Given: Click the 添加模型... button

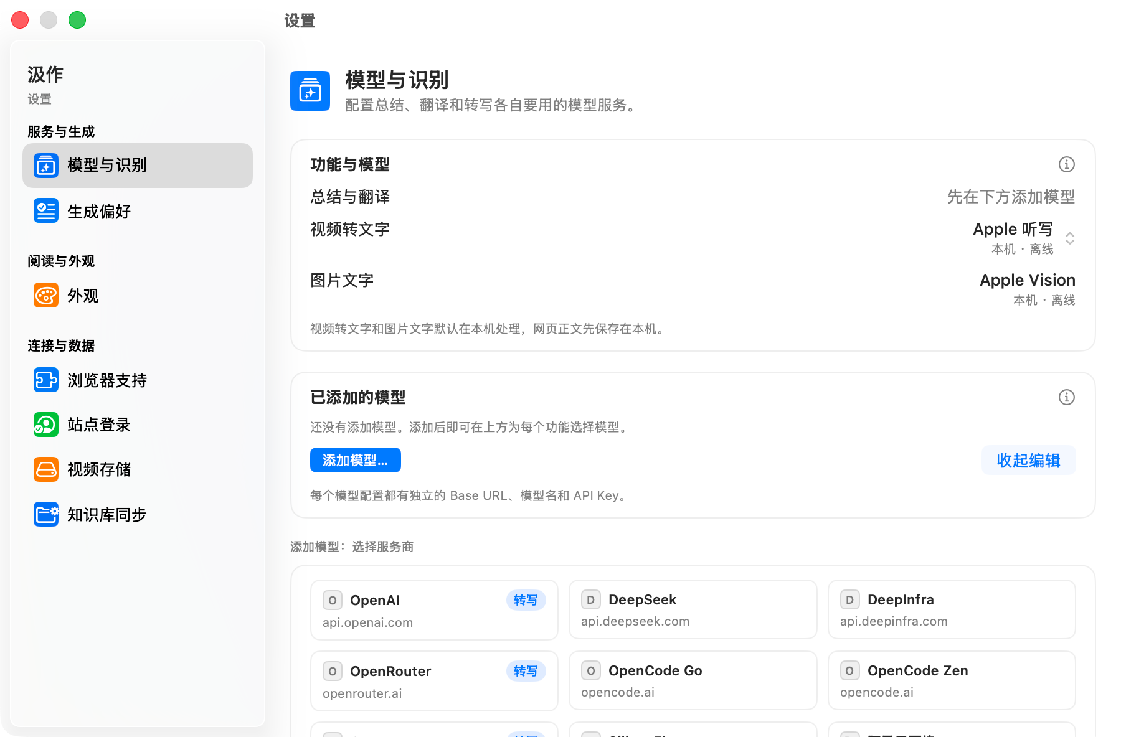Looking at the screenshot, I should tap(356, 460).
